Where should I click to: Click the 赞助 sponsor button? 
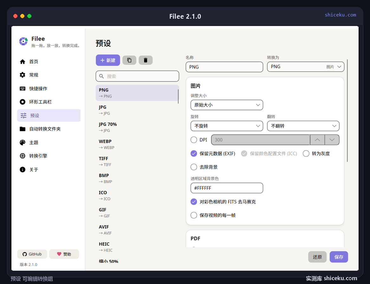pyautogui.click(x=64, y=254)
